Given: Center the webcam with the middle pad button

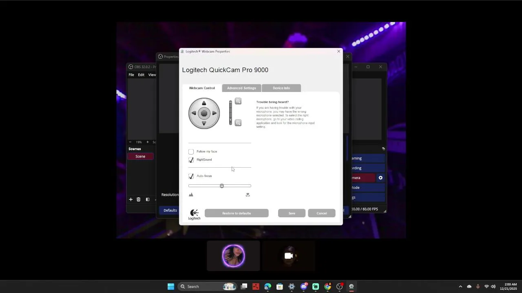Looking at the screenshot, I should 204,113.
